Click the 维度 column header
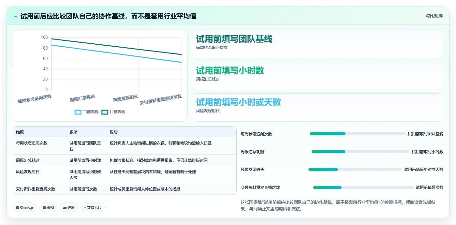Viewport: 456px width, 225px height. coord(20,132)
